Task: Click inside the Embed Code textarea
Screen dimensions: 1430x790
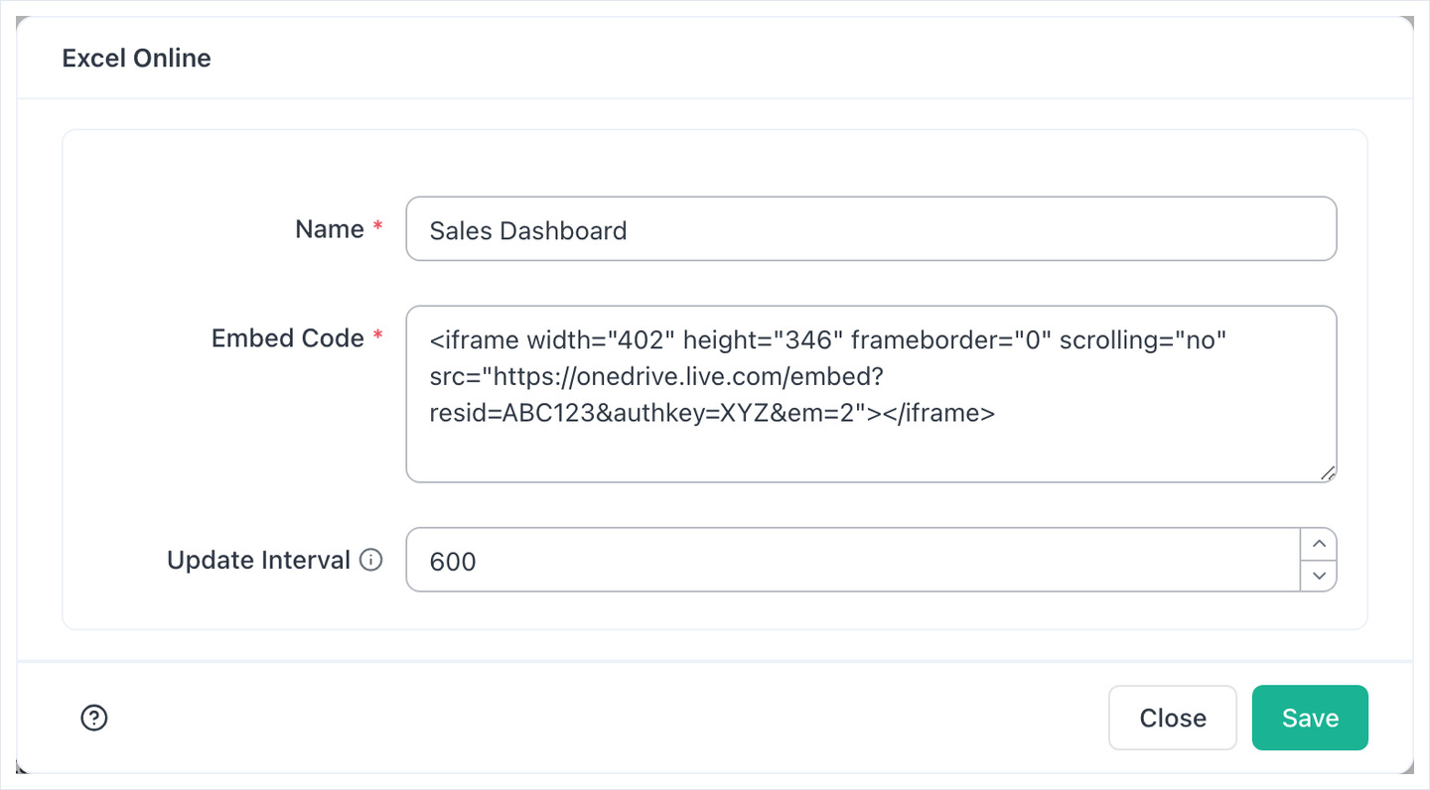Action: pyautogui.click(x=871, y=394)
